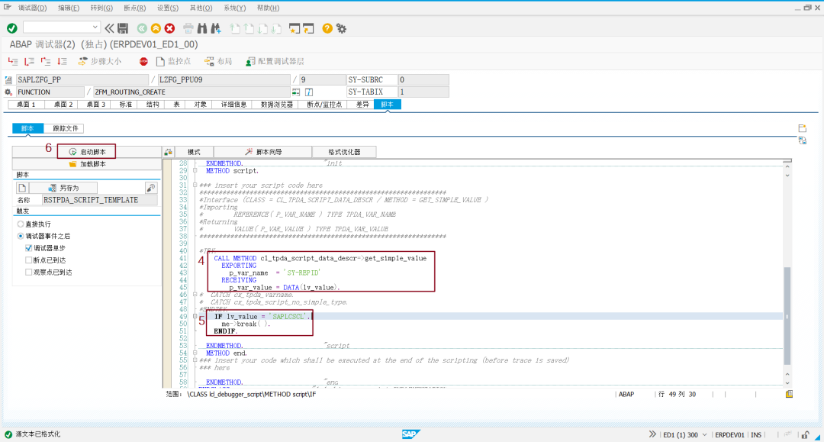824x442 pixels.
Task: Click the red Cancel X icon
Action: [169, 28]
